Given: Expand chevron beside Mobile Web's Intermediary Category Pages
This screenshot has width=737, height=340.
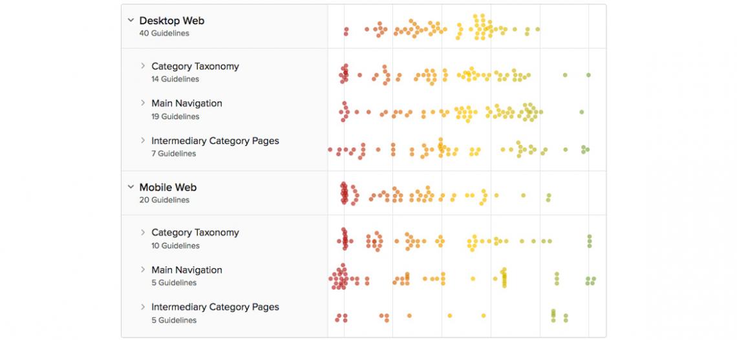Looking at the screenshot, I should tap(143, 307).
